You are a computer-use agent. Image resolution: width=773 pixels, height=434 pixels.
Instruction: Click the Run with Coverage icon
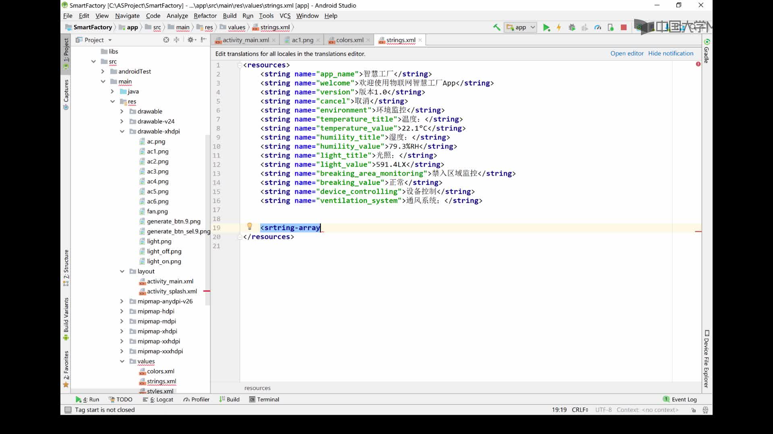point(585,27)
